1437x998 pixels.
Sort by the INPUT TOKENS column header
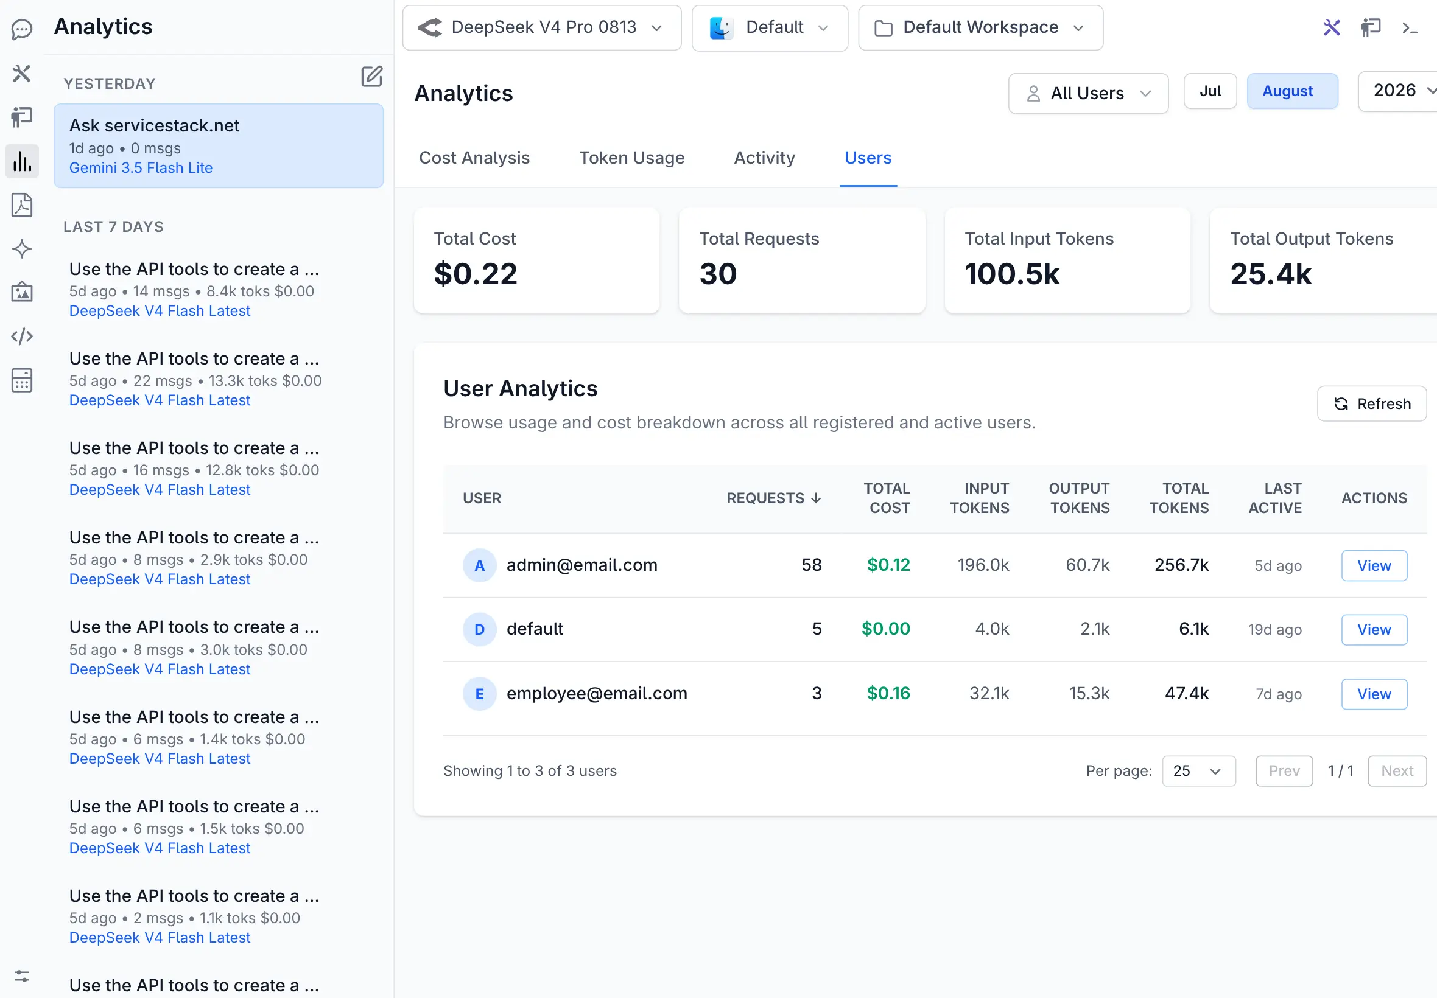point(979,498)
